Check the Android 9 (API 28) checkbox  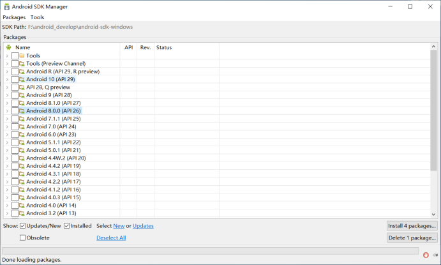15,95
